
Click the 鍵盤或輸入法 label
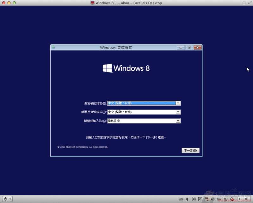95,121
